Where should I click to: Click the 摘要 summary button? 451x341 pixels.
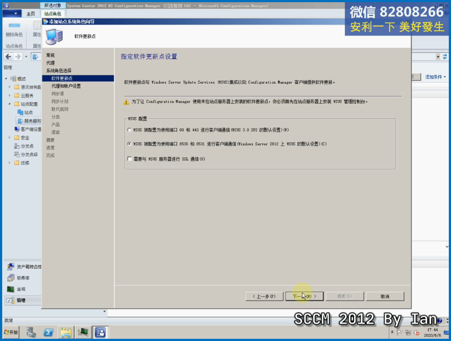coord(344,296)
